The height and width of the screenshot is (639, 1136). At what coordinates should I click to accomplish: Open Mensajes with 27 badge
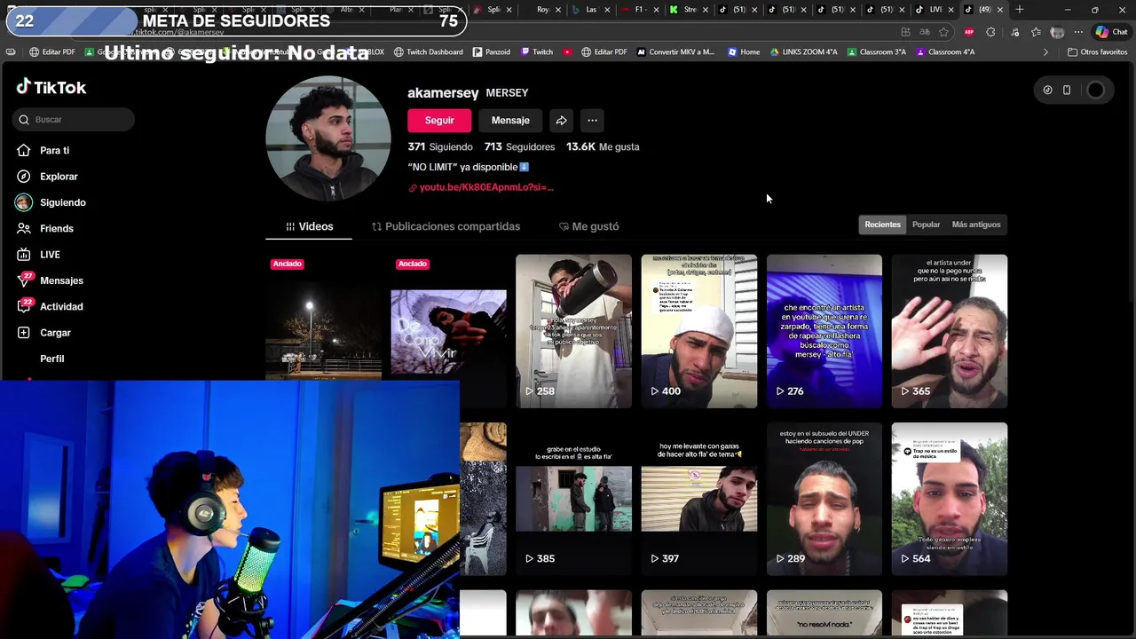click(x=50, y=280)
